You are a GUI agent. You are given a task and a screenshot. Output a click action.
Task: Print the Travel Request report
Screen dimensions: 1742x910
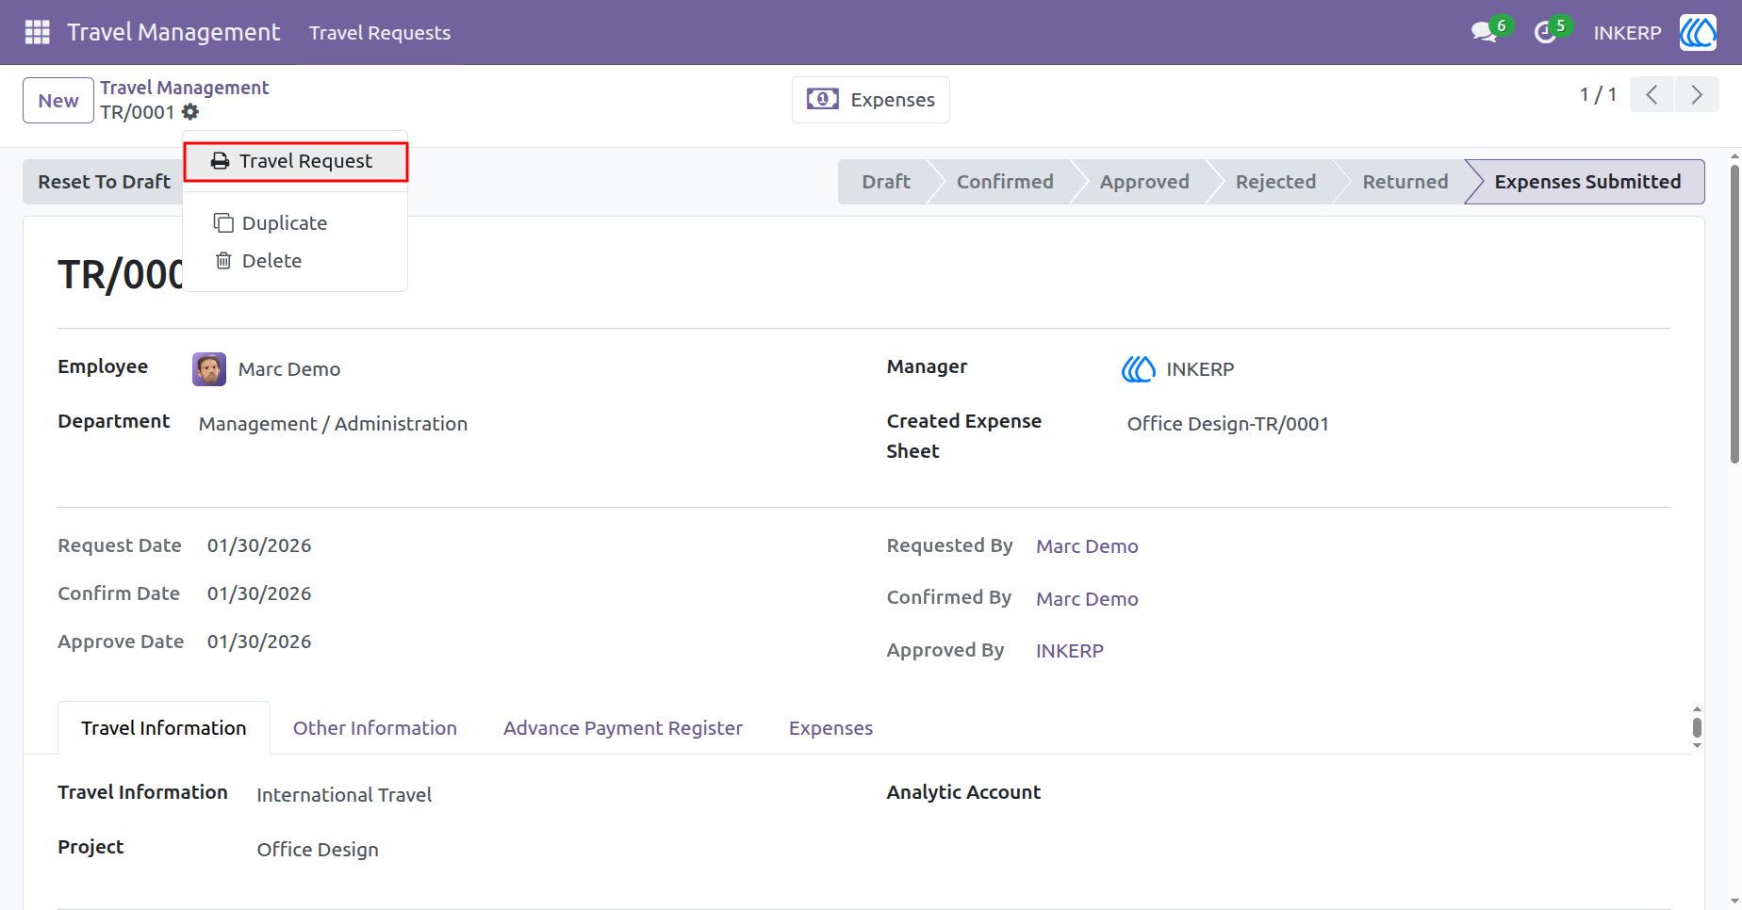[295, 161]
